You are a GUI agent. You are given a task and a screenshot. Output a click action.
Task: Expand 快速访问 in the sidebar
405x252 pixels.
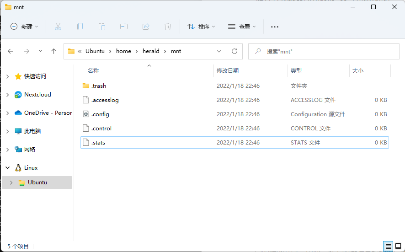point(8,76)
